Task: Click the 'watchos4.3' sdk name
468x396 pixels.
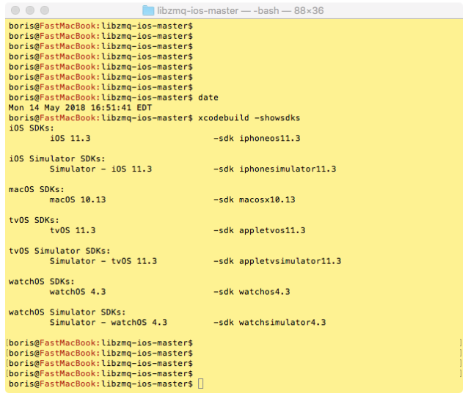Action: (x=264, y=291)
